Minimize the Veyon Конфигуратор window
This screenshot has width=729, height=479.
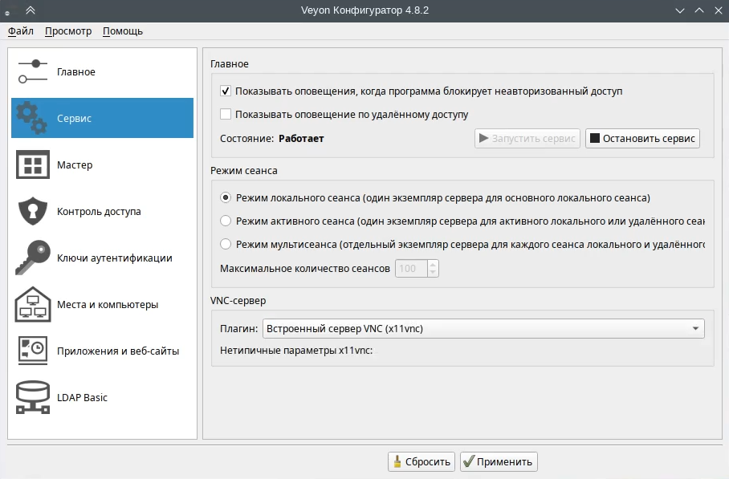pyautogui.click(x=680, y=10)
